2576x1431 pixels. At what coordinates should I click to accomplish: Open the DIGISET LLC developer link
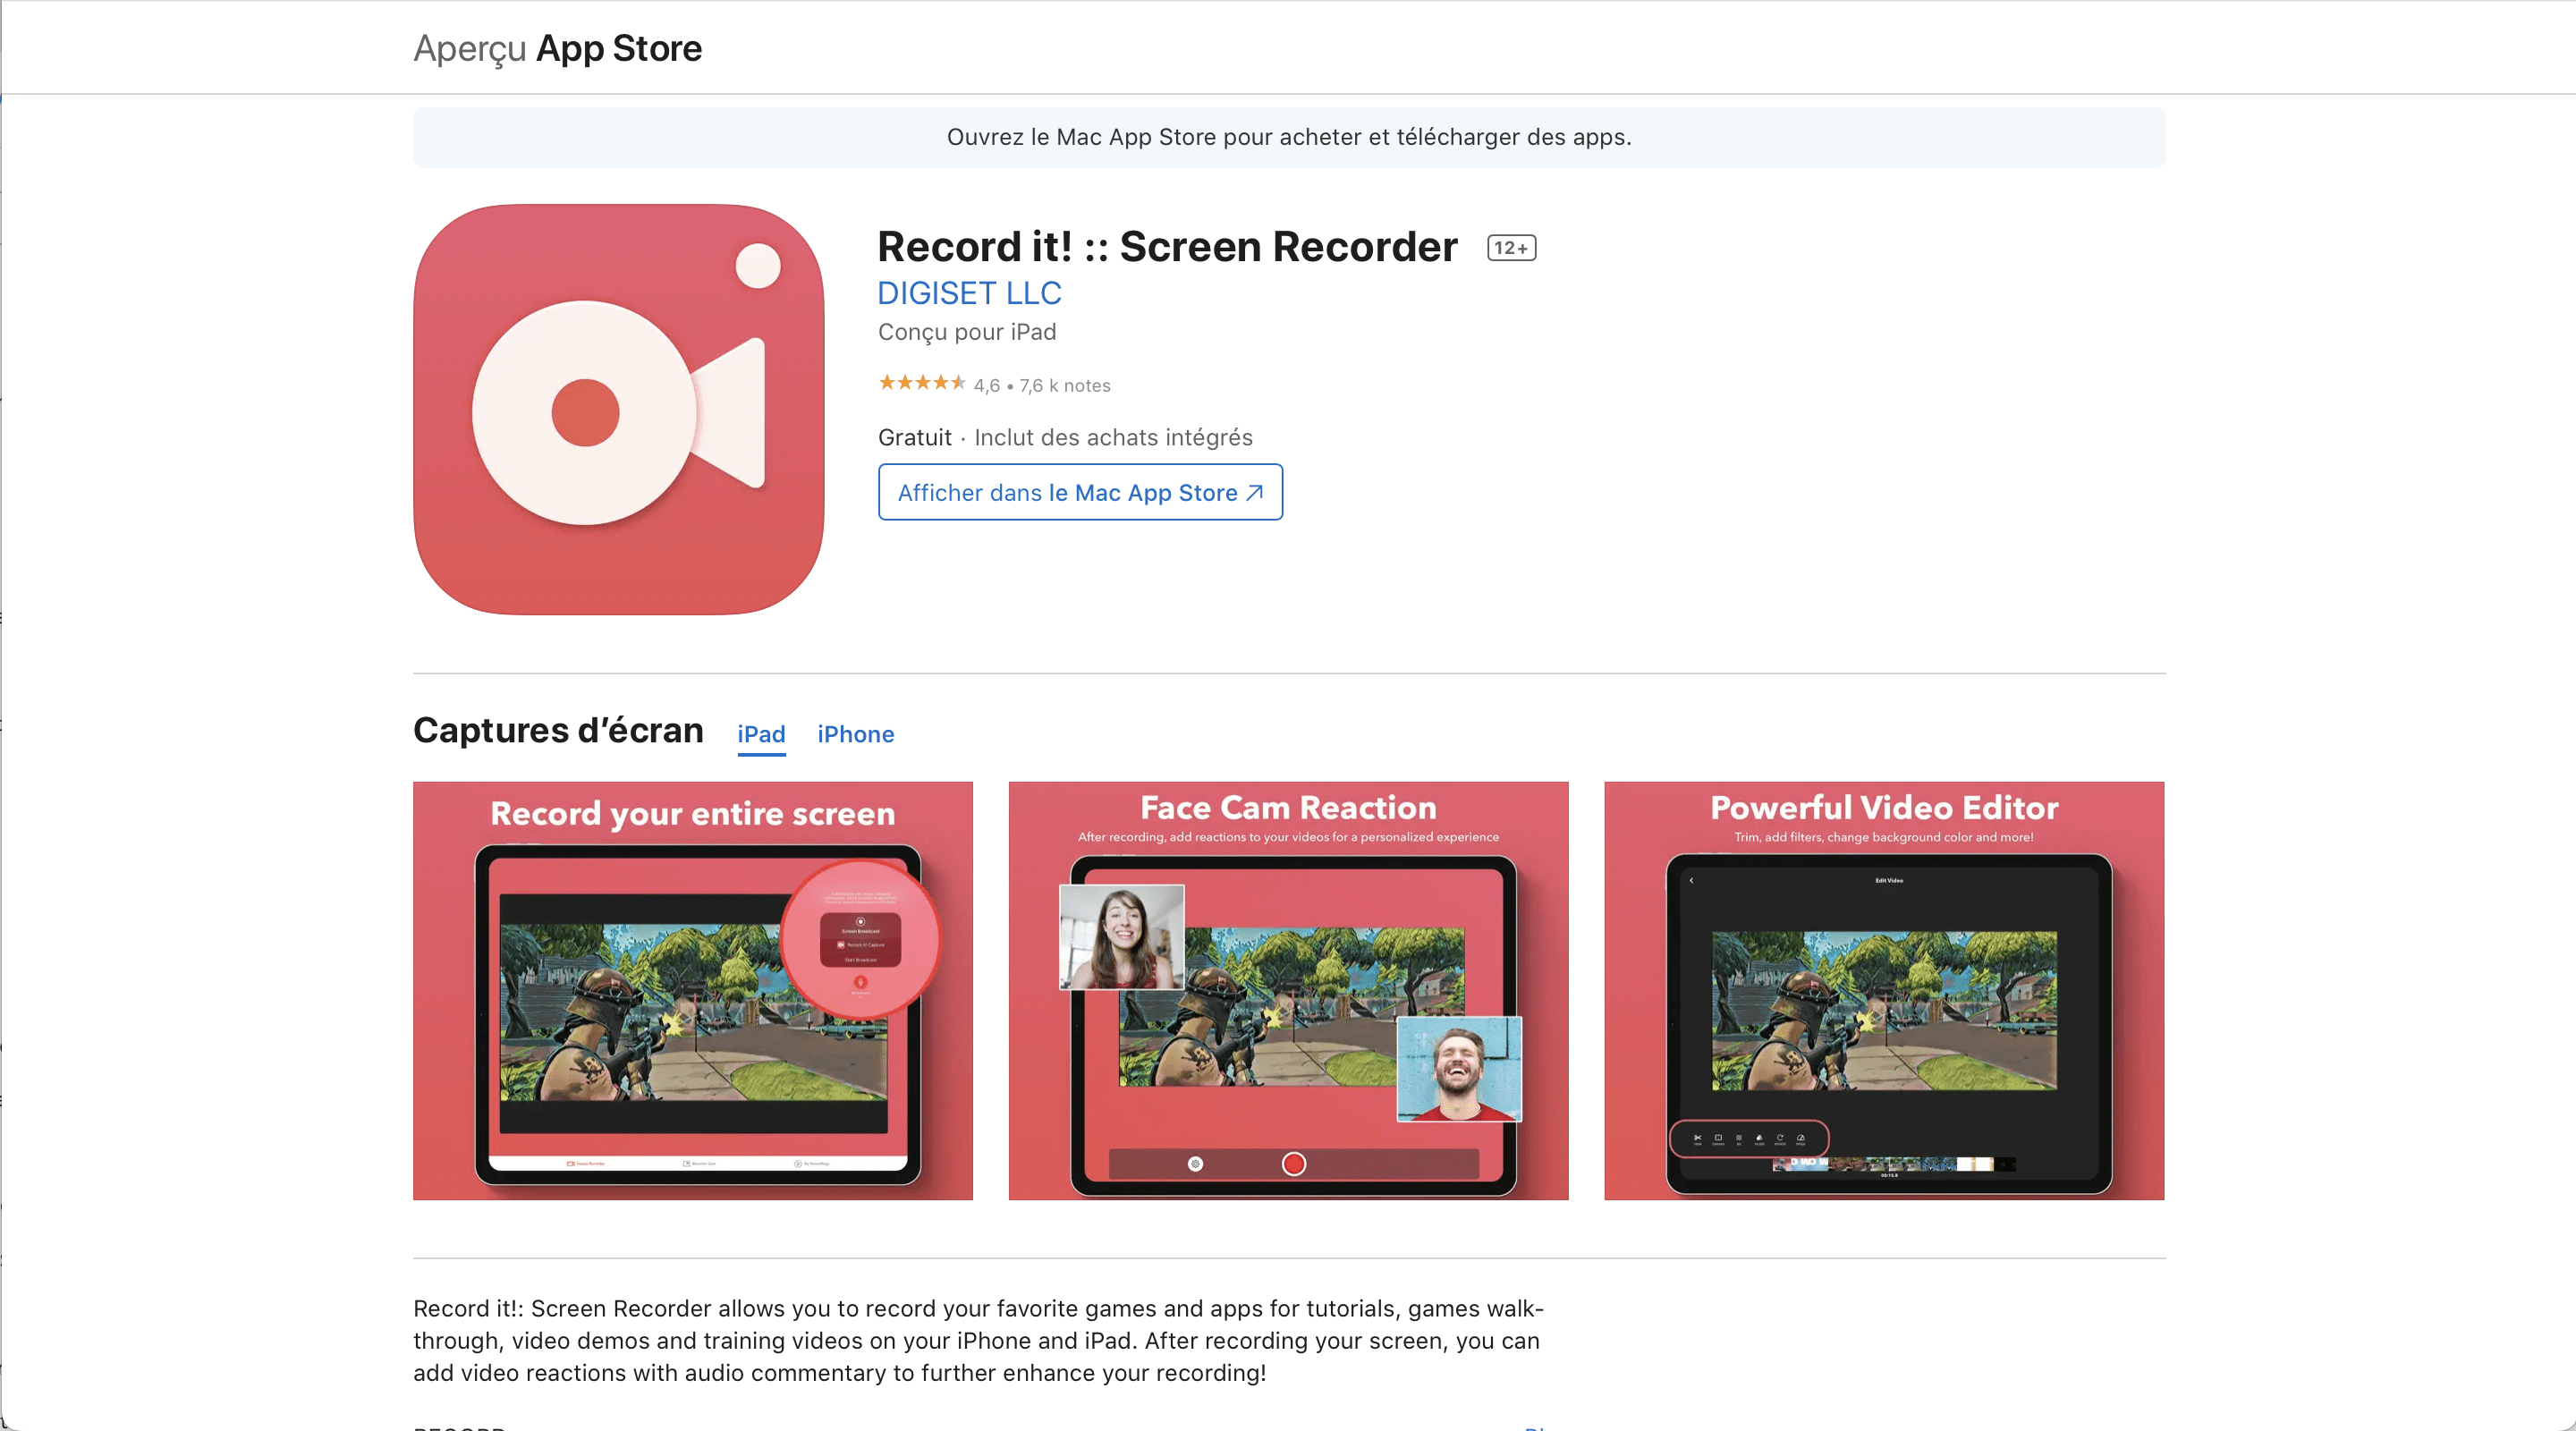pos(968,293)
